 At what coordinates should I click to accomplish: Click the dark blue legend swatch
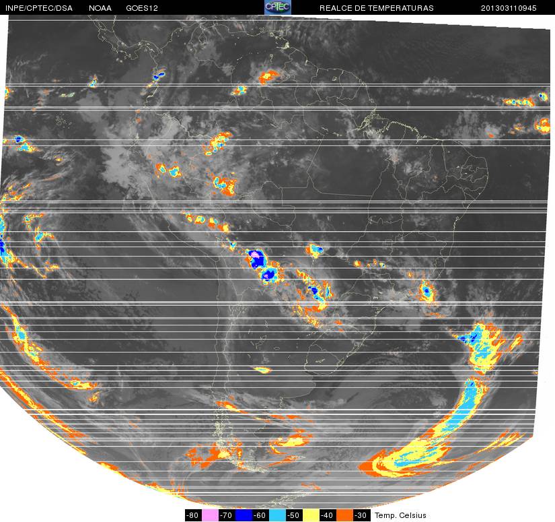[244, 515]
